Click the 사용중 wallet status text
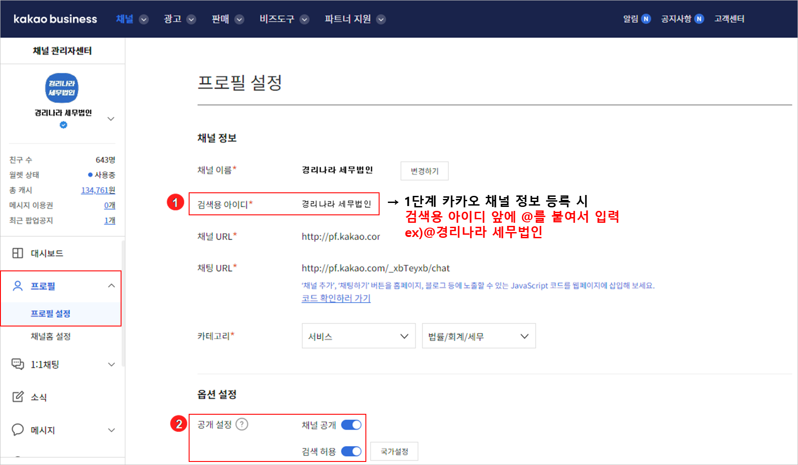 [x=105, y=175]
